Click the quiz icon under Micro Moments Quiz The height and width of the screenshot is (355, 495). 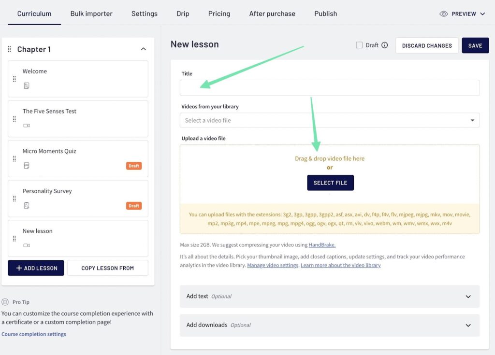pos(27,165)
